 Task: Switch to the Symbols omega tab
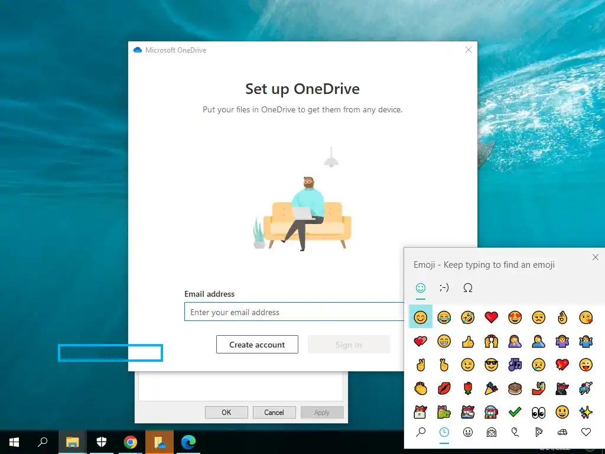click(x=468, y=288)
